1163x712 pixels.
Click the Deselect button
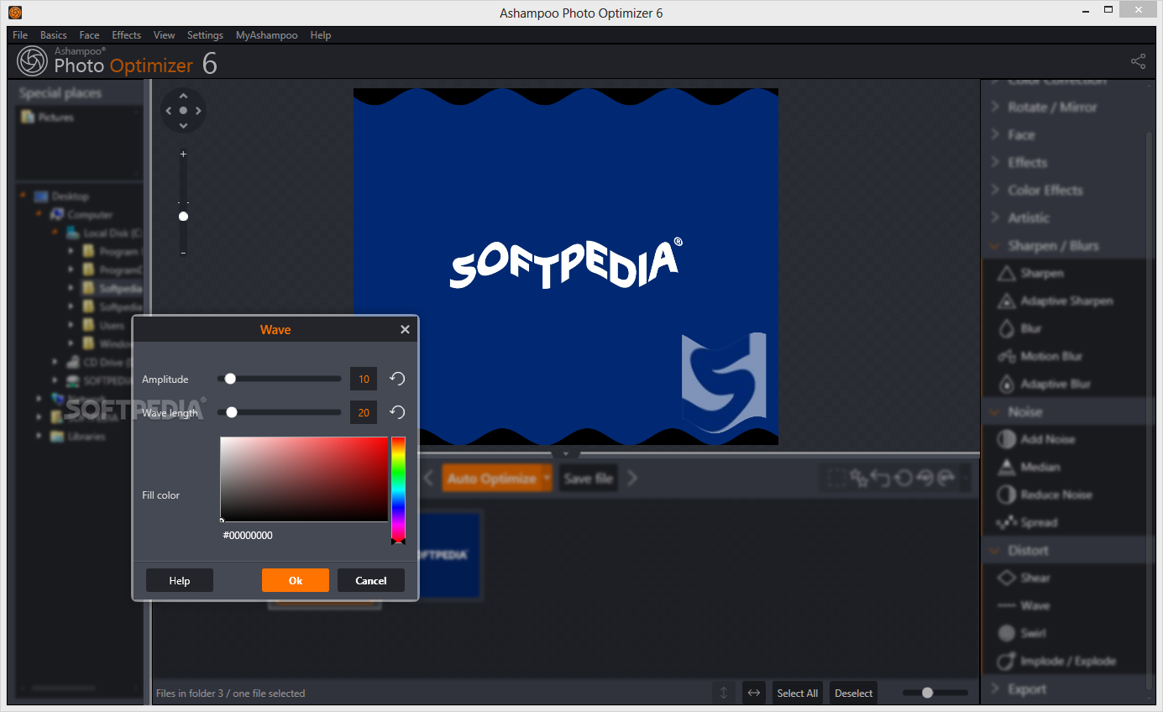pos(854,693)
